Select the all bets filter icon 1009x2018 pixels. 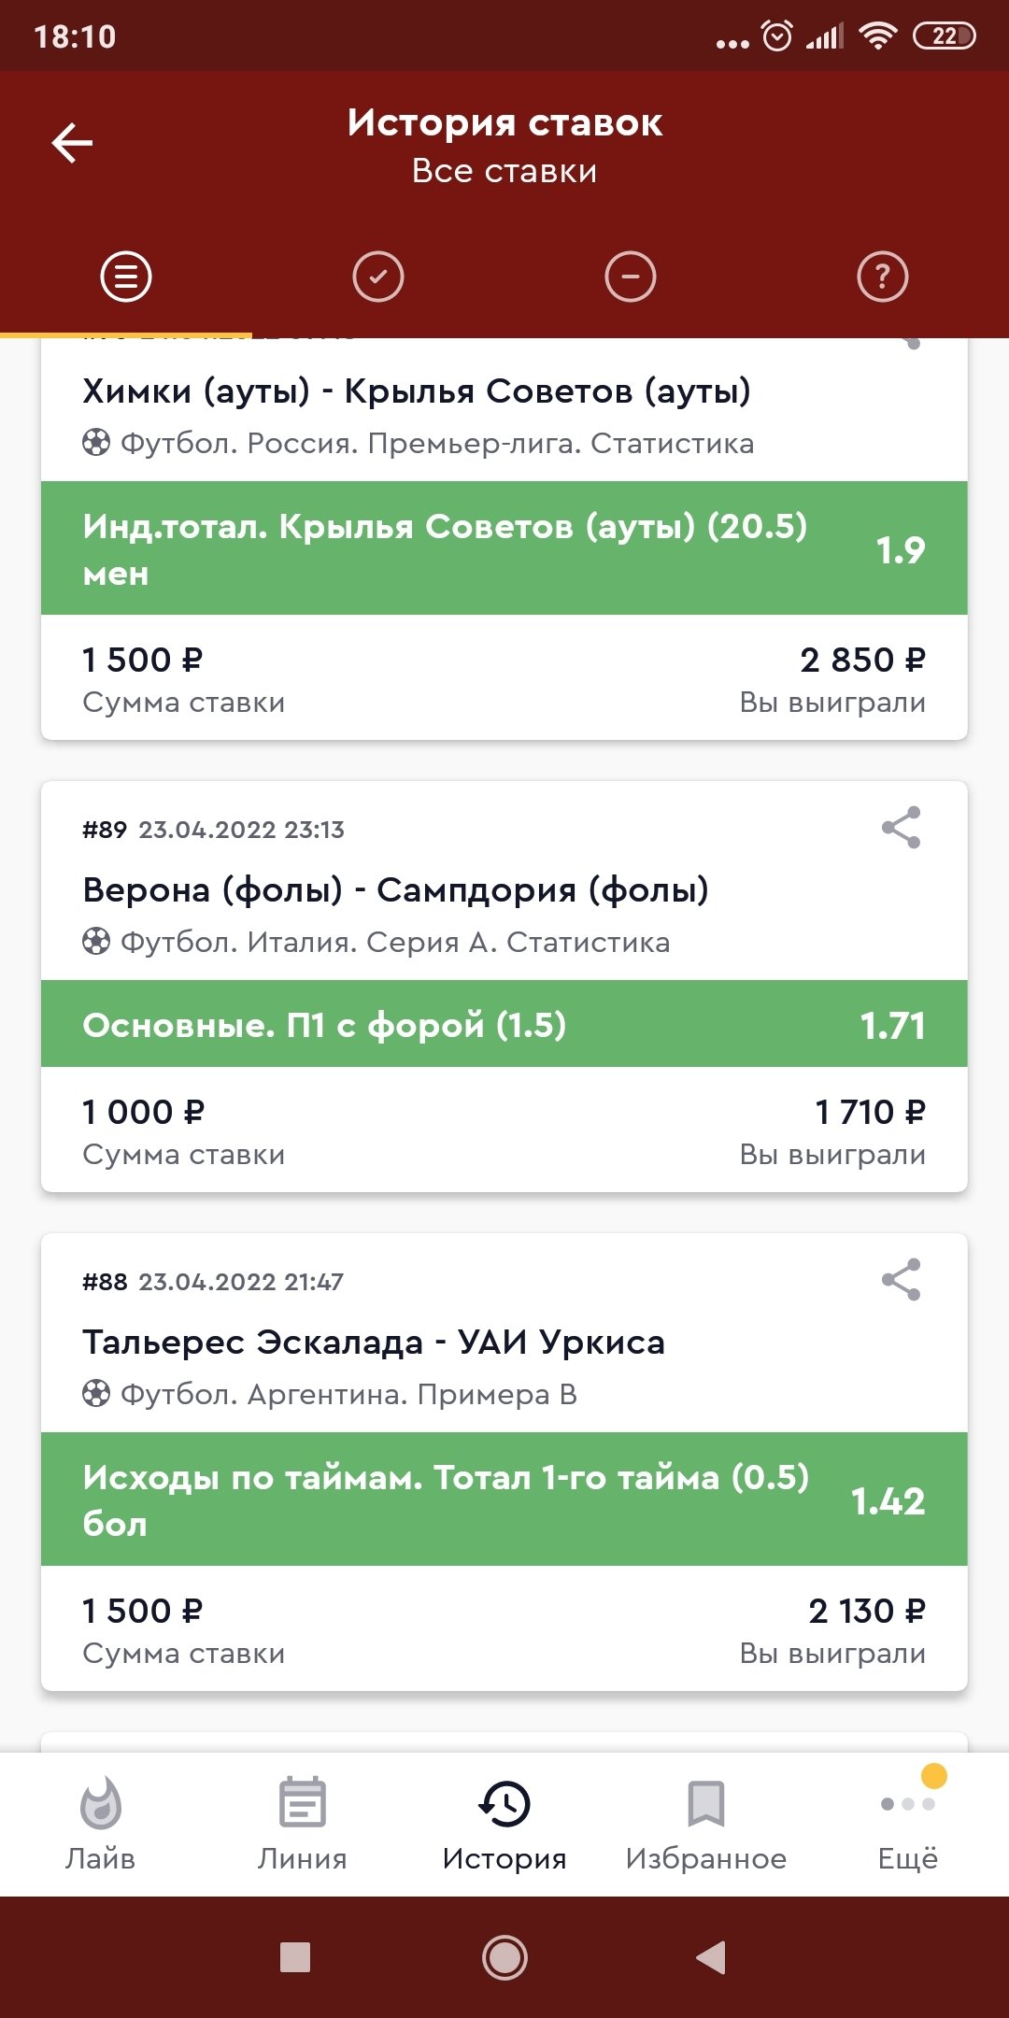tap(126, 277)
